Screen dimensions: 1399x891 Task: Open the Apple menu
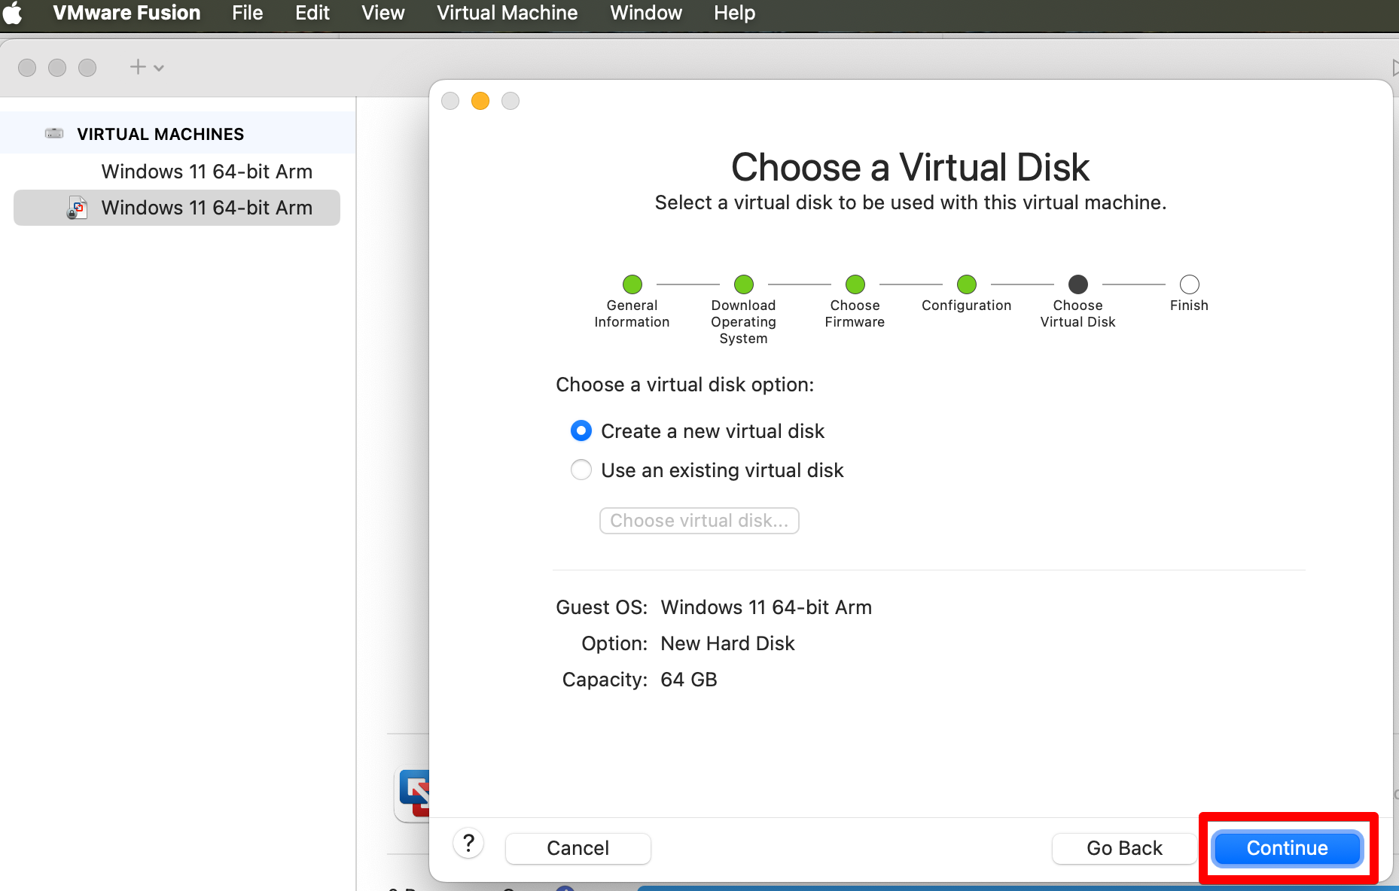13,13
